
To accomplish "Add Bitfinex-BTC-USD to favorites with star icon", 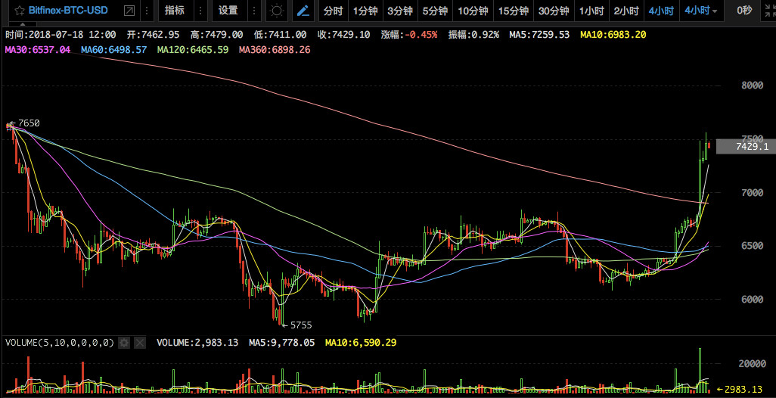I will coord(20,11).
